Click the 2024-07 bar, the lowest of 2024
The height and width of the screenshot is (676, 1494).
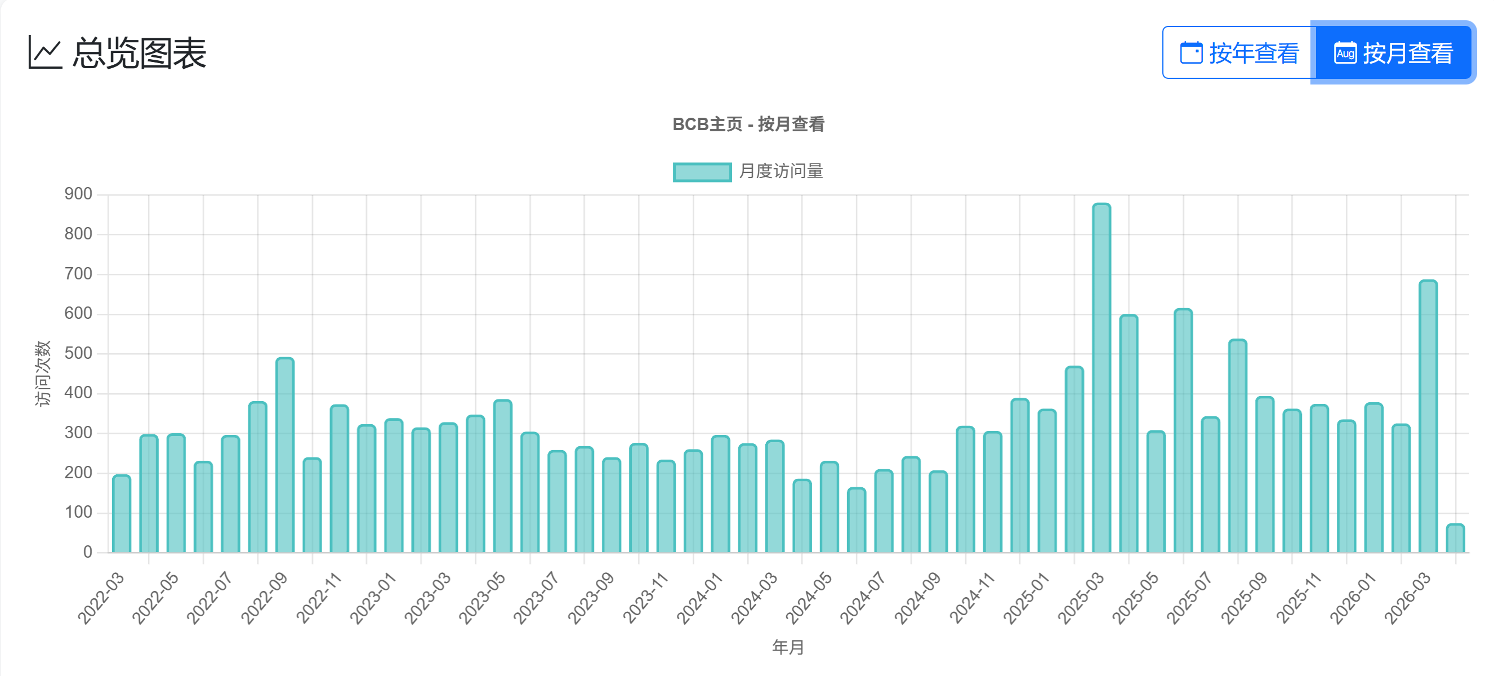pos(857,520)
